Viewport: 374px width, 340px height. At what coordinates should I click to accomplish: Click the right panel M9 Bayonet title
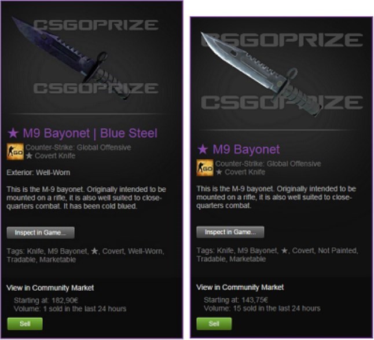(246, 149)
